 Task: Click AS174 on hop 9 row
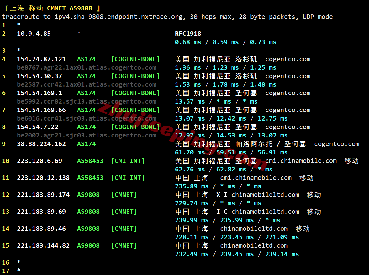point(87,144)
